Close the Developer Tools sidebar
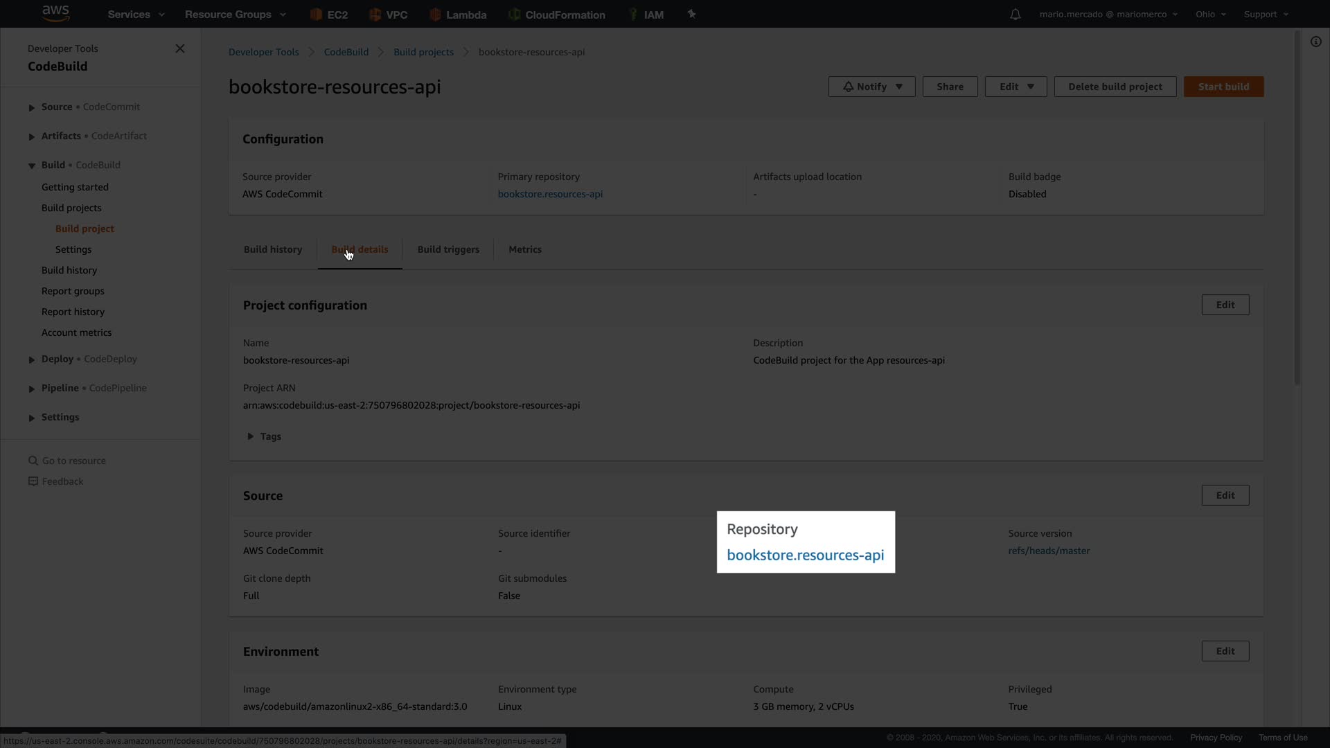 pos(180,48)
